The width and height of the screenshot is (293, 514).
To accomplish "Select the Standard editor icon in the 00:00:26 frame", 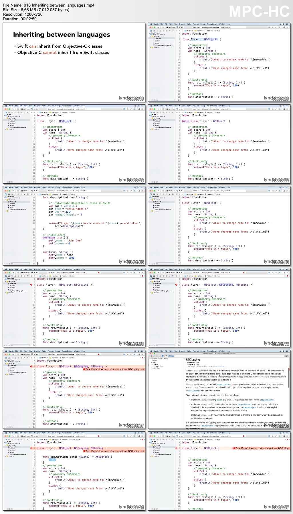I will (269, 27).
